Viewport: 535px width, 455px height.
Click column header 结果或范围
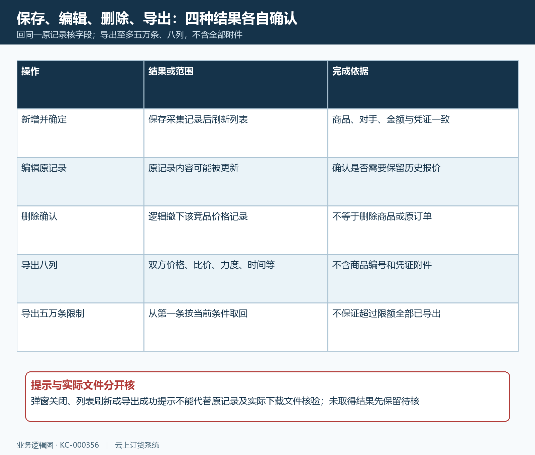pyautogui.click(x=236, y=85)
